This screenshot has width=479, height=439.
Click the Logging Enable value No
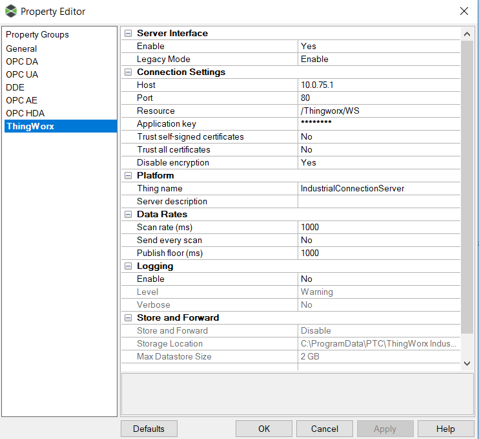coord(379,279)
